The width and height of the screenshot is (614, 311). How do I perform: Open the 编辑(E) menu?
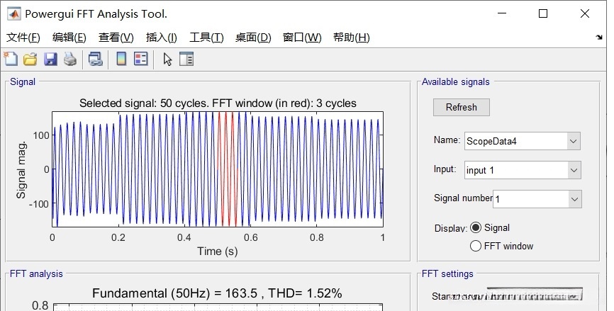pyautogui.click(x=69, y=38)
